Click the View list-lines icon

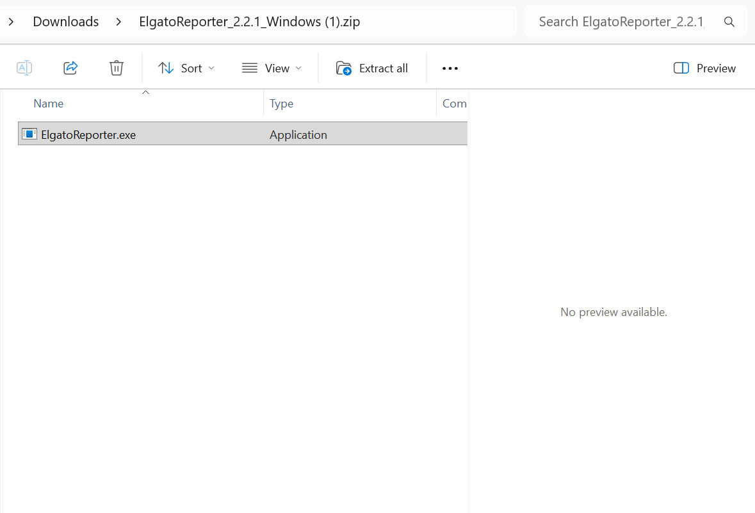[249, 67]
